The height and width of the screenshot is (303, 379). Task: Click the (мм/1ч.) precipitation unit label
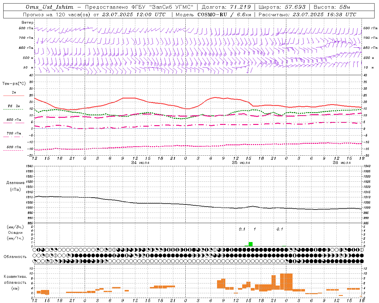click(x=15, y=238)
